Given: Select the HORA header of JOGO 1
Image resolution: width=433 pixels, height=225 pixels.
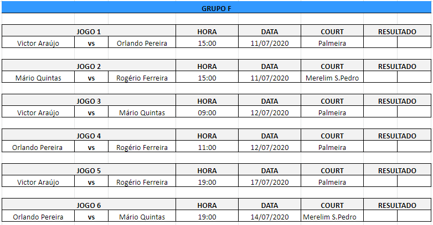Looking at the screenshot, I should click(x=207, y=32).
